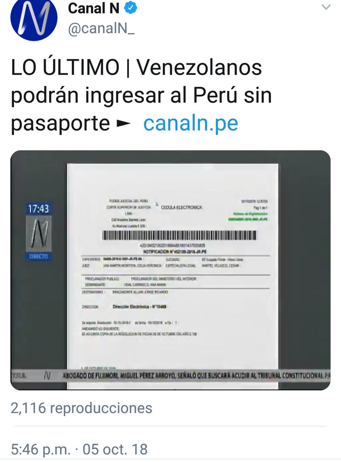Click the 17:43 clock overlay in video
The width and height of the screenshot is (341, 462).
(38, 209)
